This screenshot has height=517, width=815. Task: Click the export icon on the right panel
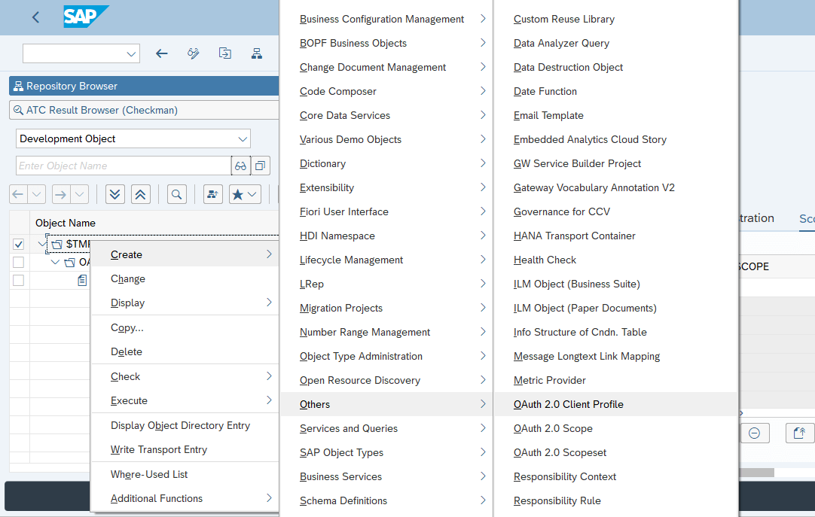tap(799, 433)
